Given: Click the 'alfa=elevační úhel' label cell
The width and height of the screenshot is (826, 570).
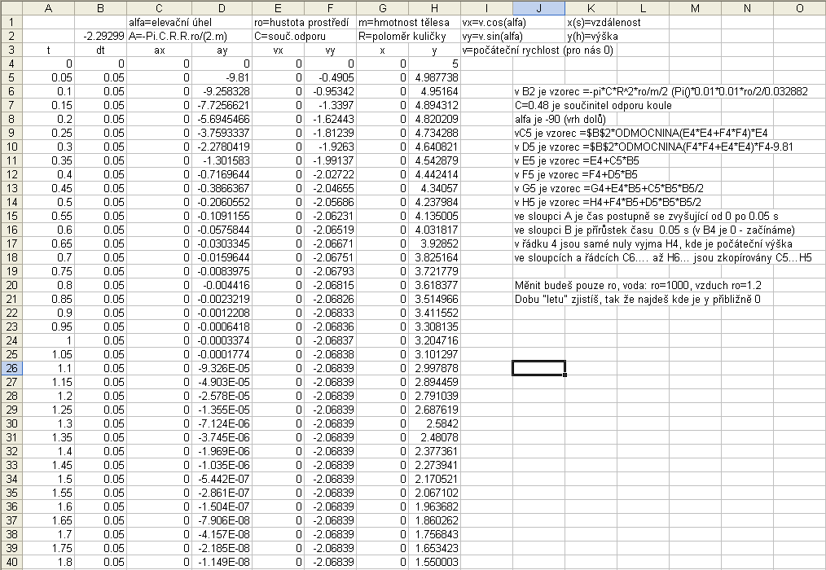Looking at the screenshot, I should click(159, 22).
